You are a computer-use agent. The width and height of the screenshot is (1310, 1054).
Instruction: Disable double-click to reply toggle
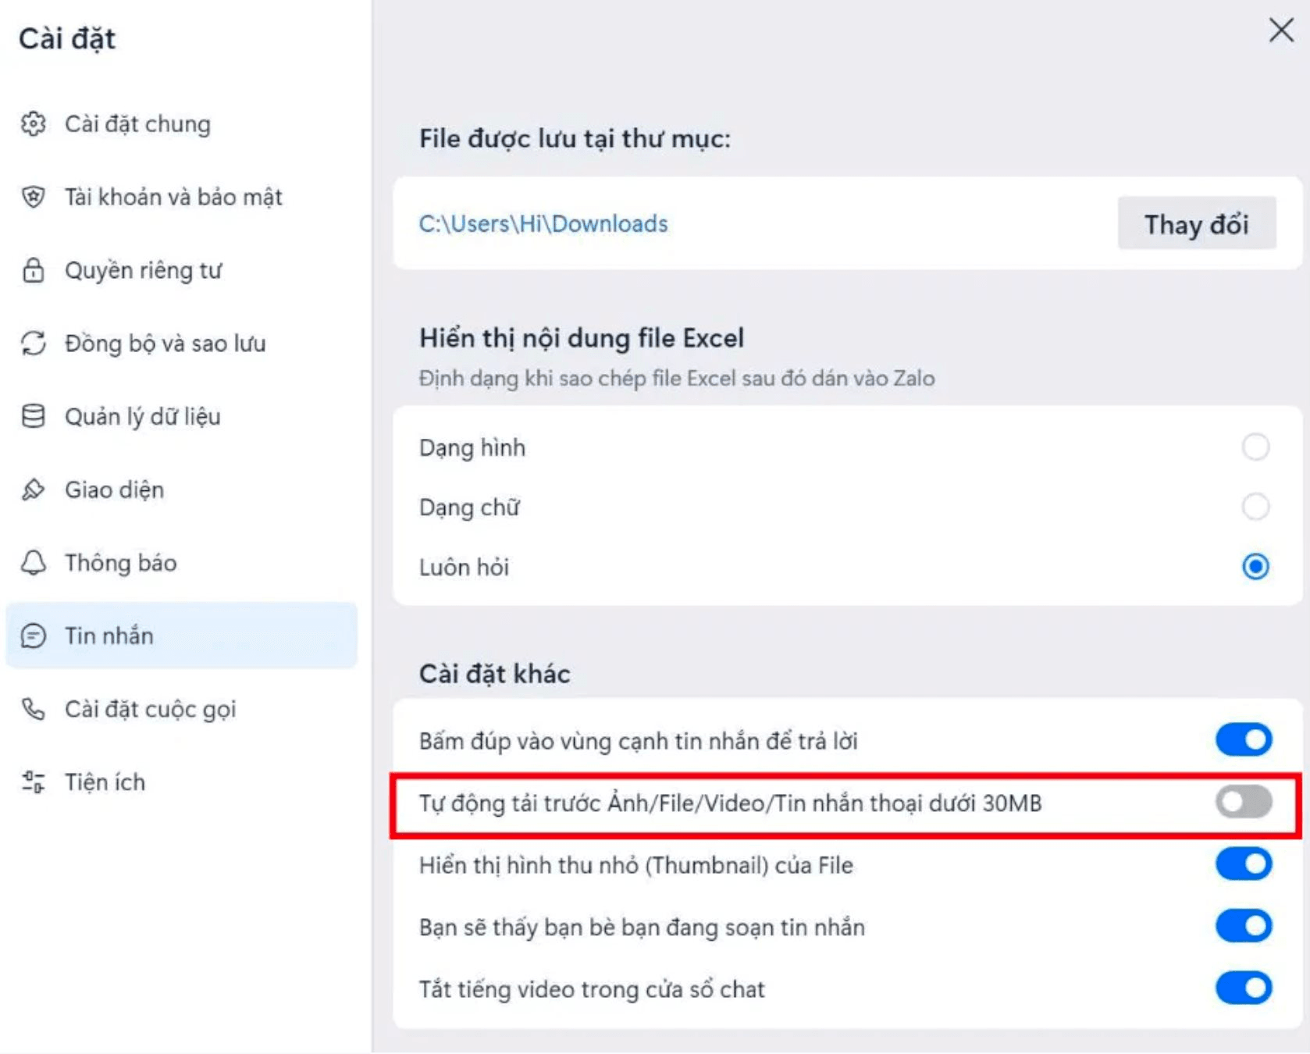pos(1244,740)
